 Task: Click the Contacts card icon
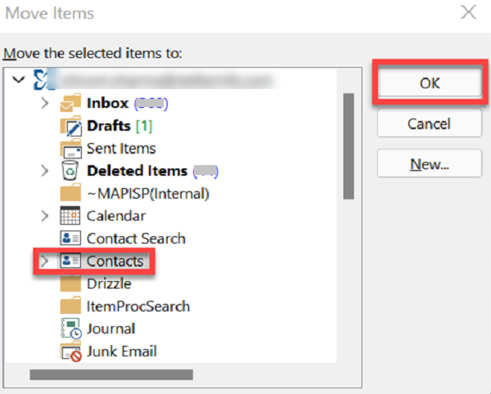70,261
